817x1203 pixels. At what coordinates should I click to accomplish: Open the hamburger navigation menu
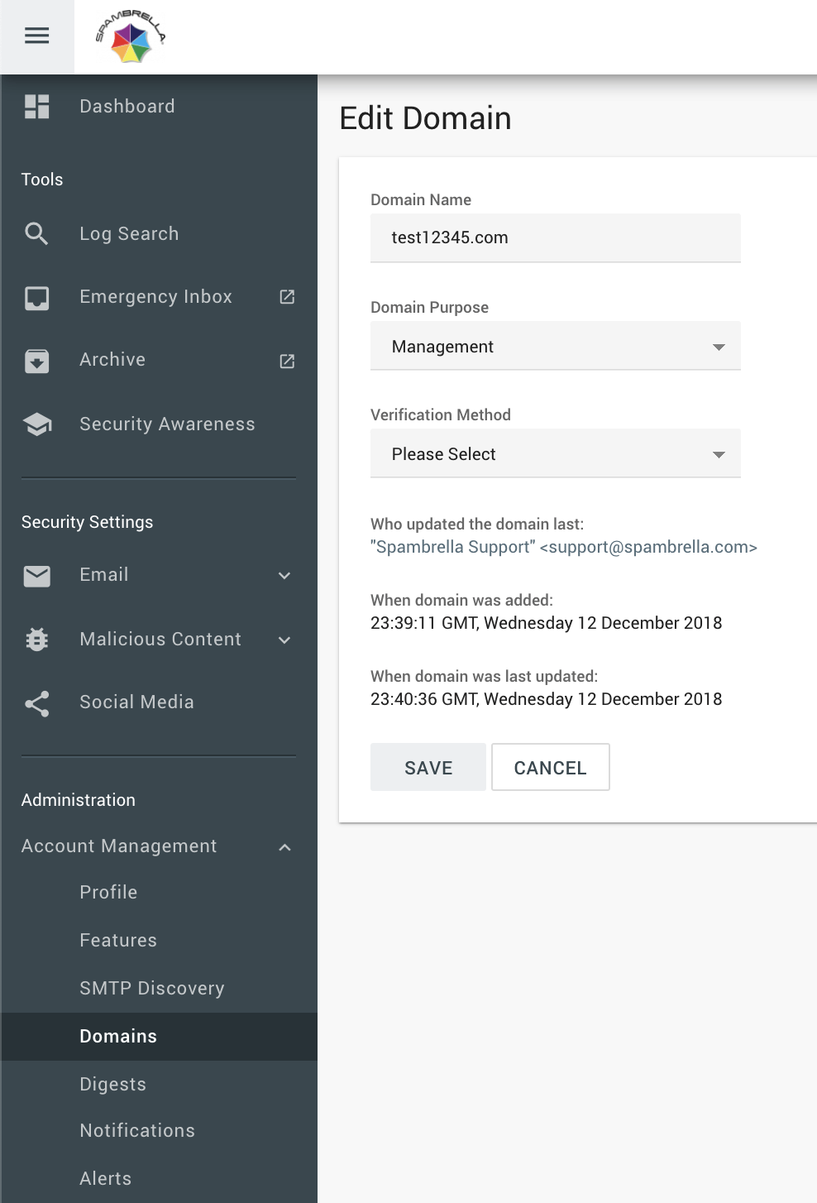36,36
